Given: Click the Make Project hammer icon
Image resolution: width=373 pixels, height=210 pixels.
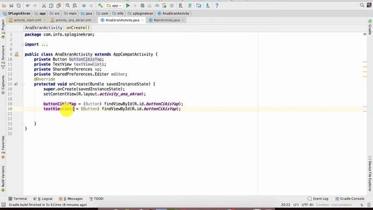Looking at the screenshot, I should (x=100, y=5).
